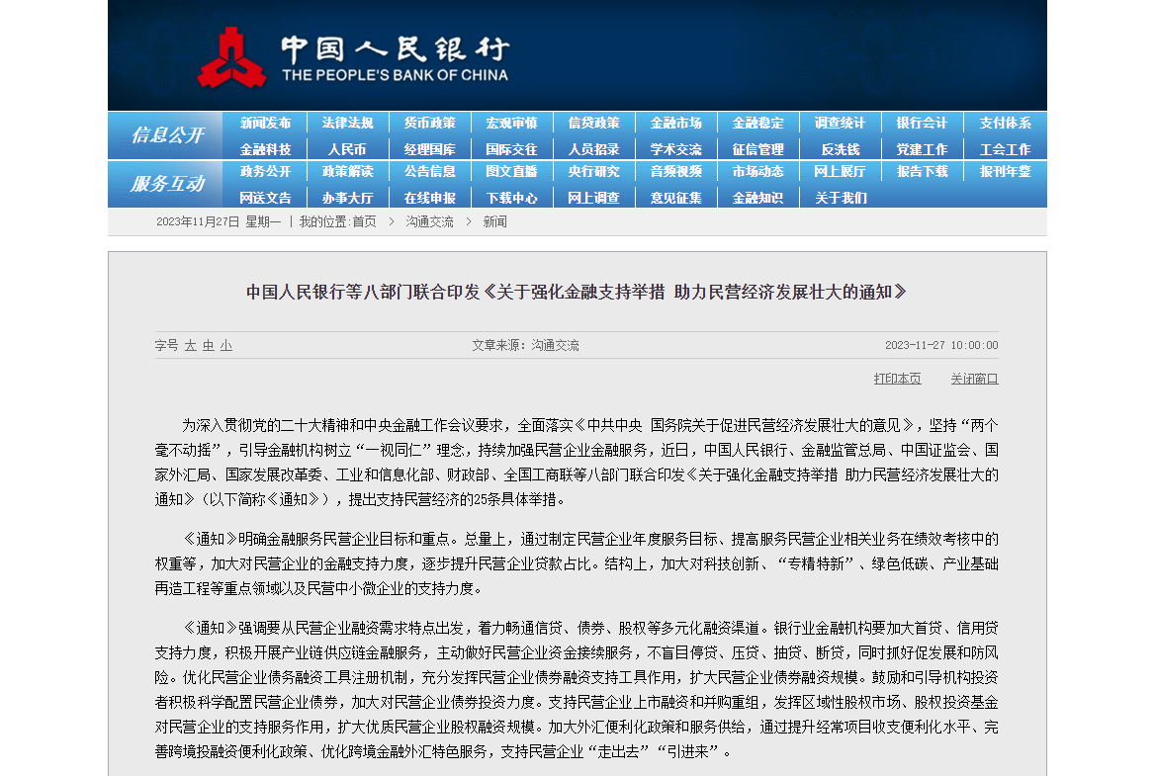
Task: Go to 首页 in breadcrumb
Action: point(364,221)
